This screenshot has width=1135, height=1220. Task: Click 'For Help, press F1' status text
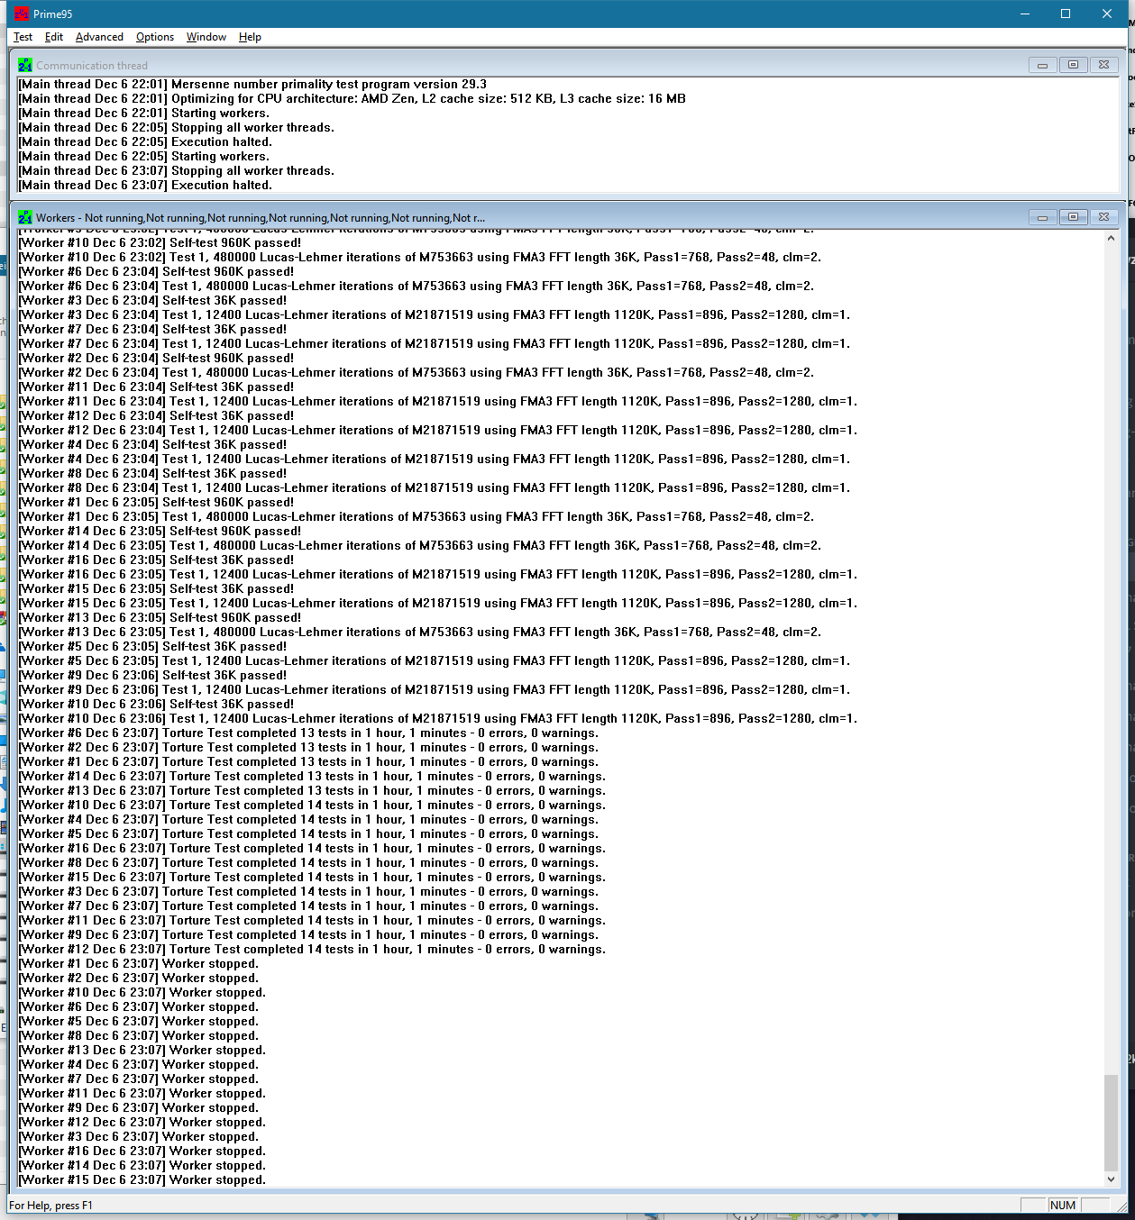tap(50, 1205)
